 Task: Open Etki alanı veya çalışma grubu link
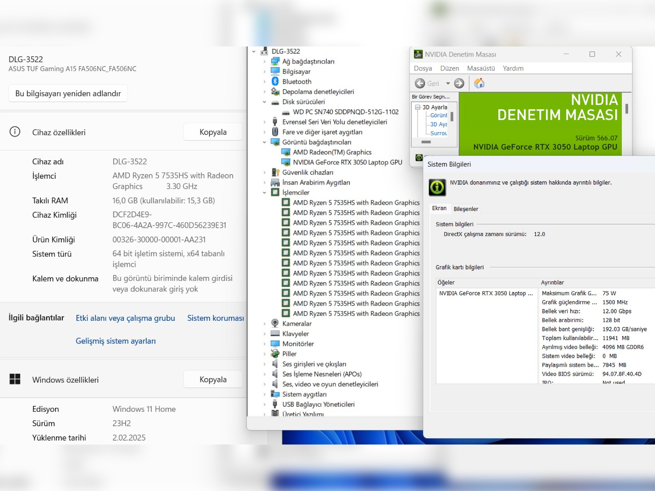point(125,318)
